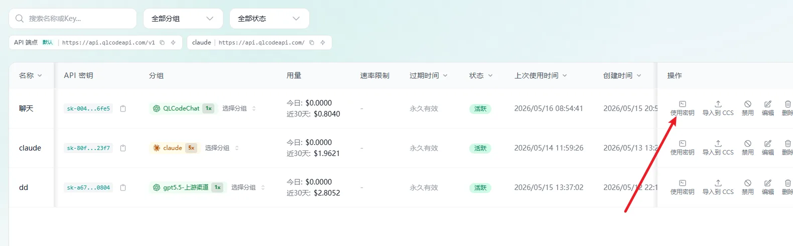
Task: Click the QLCodeChat group tag
Action: (x=183, y=108)
